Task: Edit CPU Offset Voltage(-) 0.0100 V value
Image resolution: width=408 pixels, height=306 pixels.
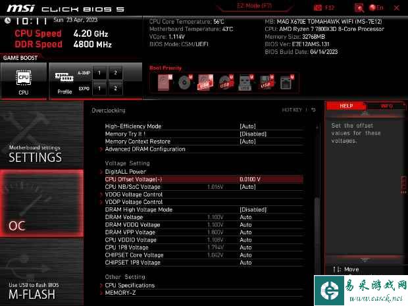Action: click(250, 179)
